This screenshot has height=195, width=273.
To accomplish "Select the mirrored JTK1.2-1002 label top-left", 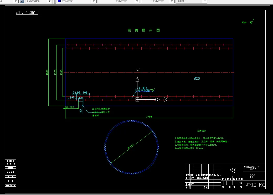I will click(x=25, y=12).
